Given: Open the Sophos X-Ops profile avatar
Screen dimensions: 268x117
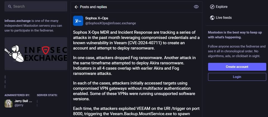Looking at the screenshot, I should click(x=78, y=21).
